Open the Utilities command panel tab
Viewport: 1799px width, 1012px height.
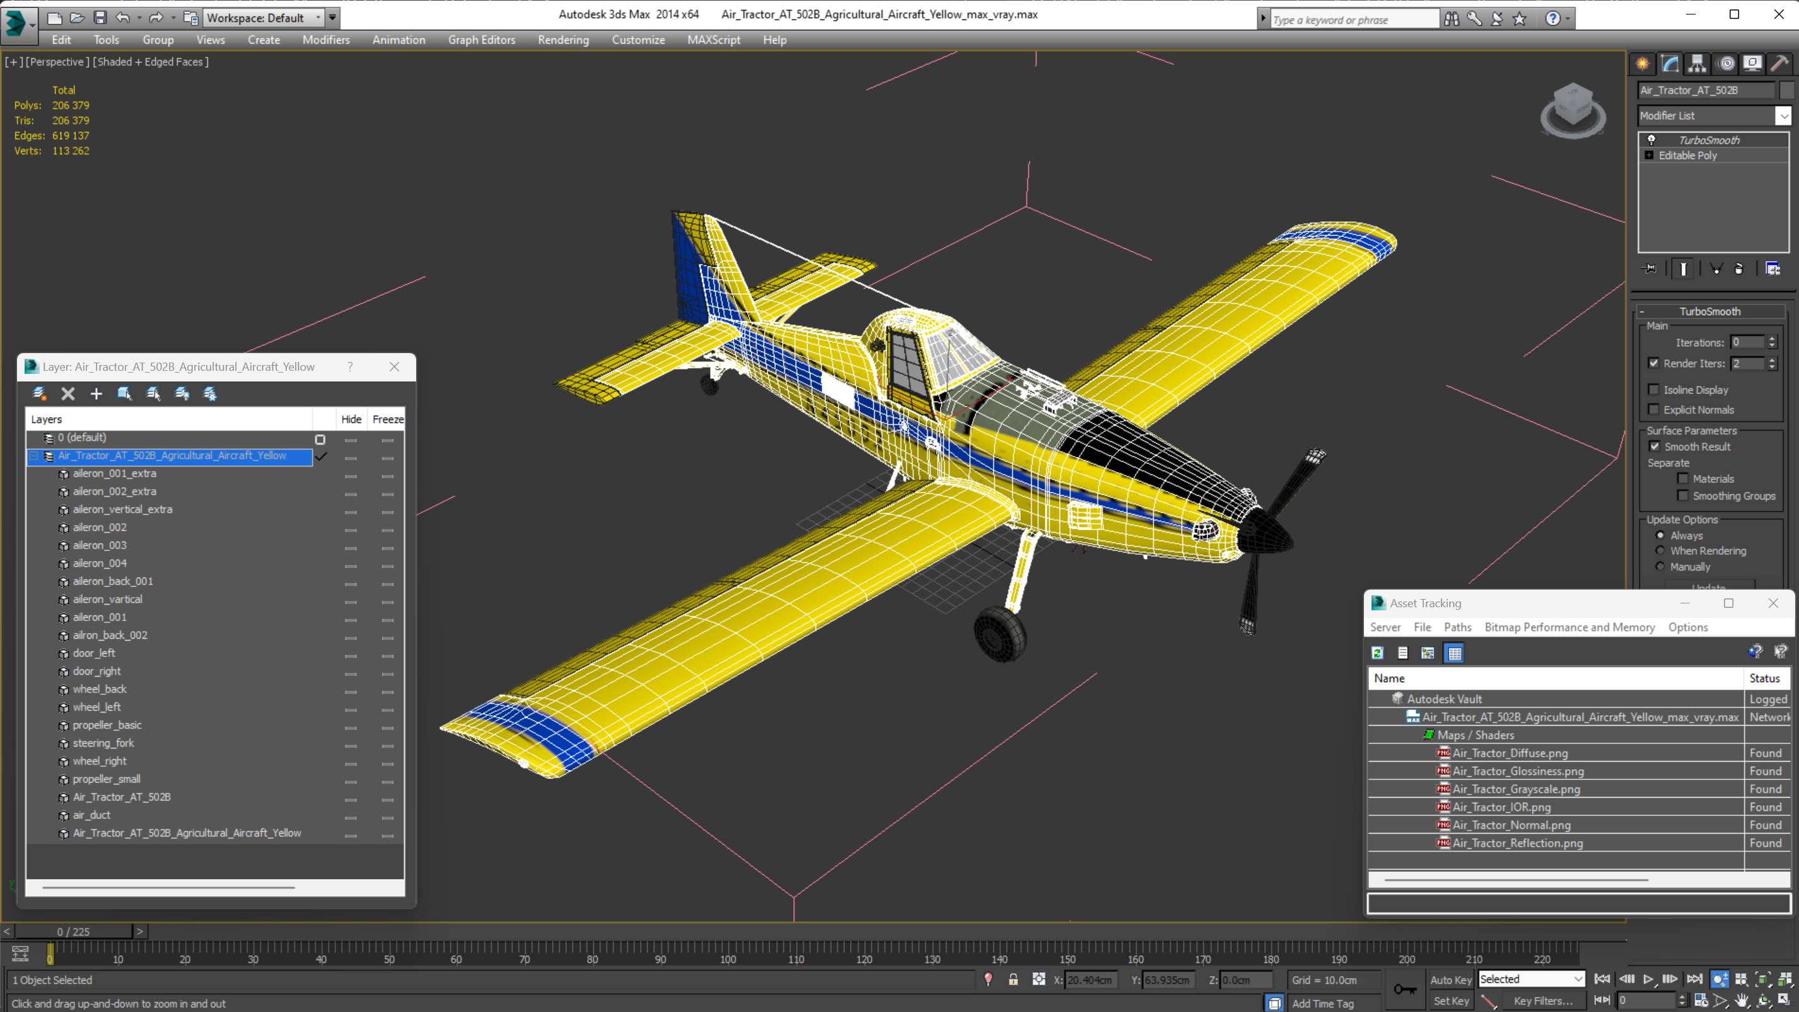tap(1779, 64)
